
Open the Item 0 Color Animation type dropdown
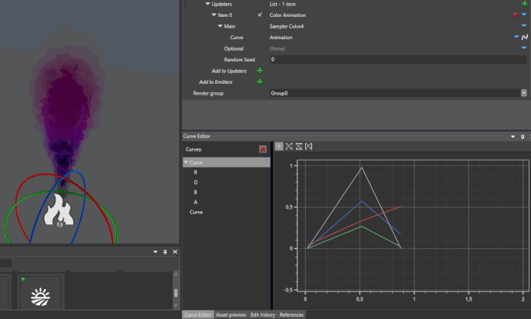pos(524,15)
